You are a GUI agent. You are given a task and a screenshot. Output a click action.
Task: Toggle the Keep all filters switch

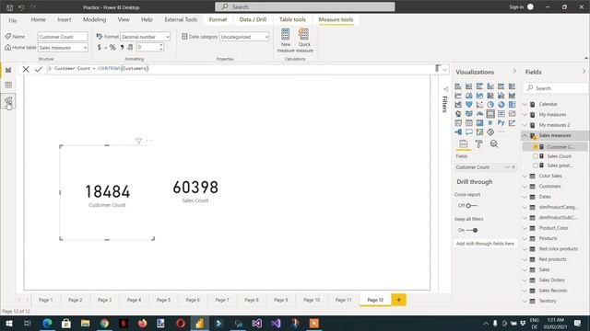tap(472, 230)
